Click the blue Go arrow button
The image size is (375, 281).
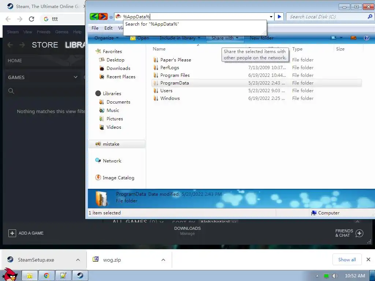tap(279, 16)
